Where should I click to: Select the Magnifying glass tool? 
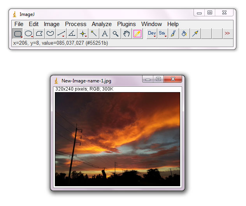coord(116,33)
